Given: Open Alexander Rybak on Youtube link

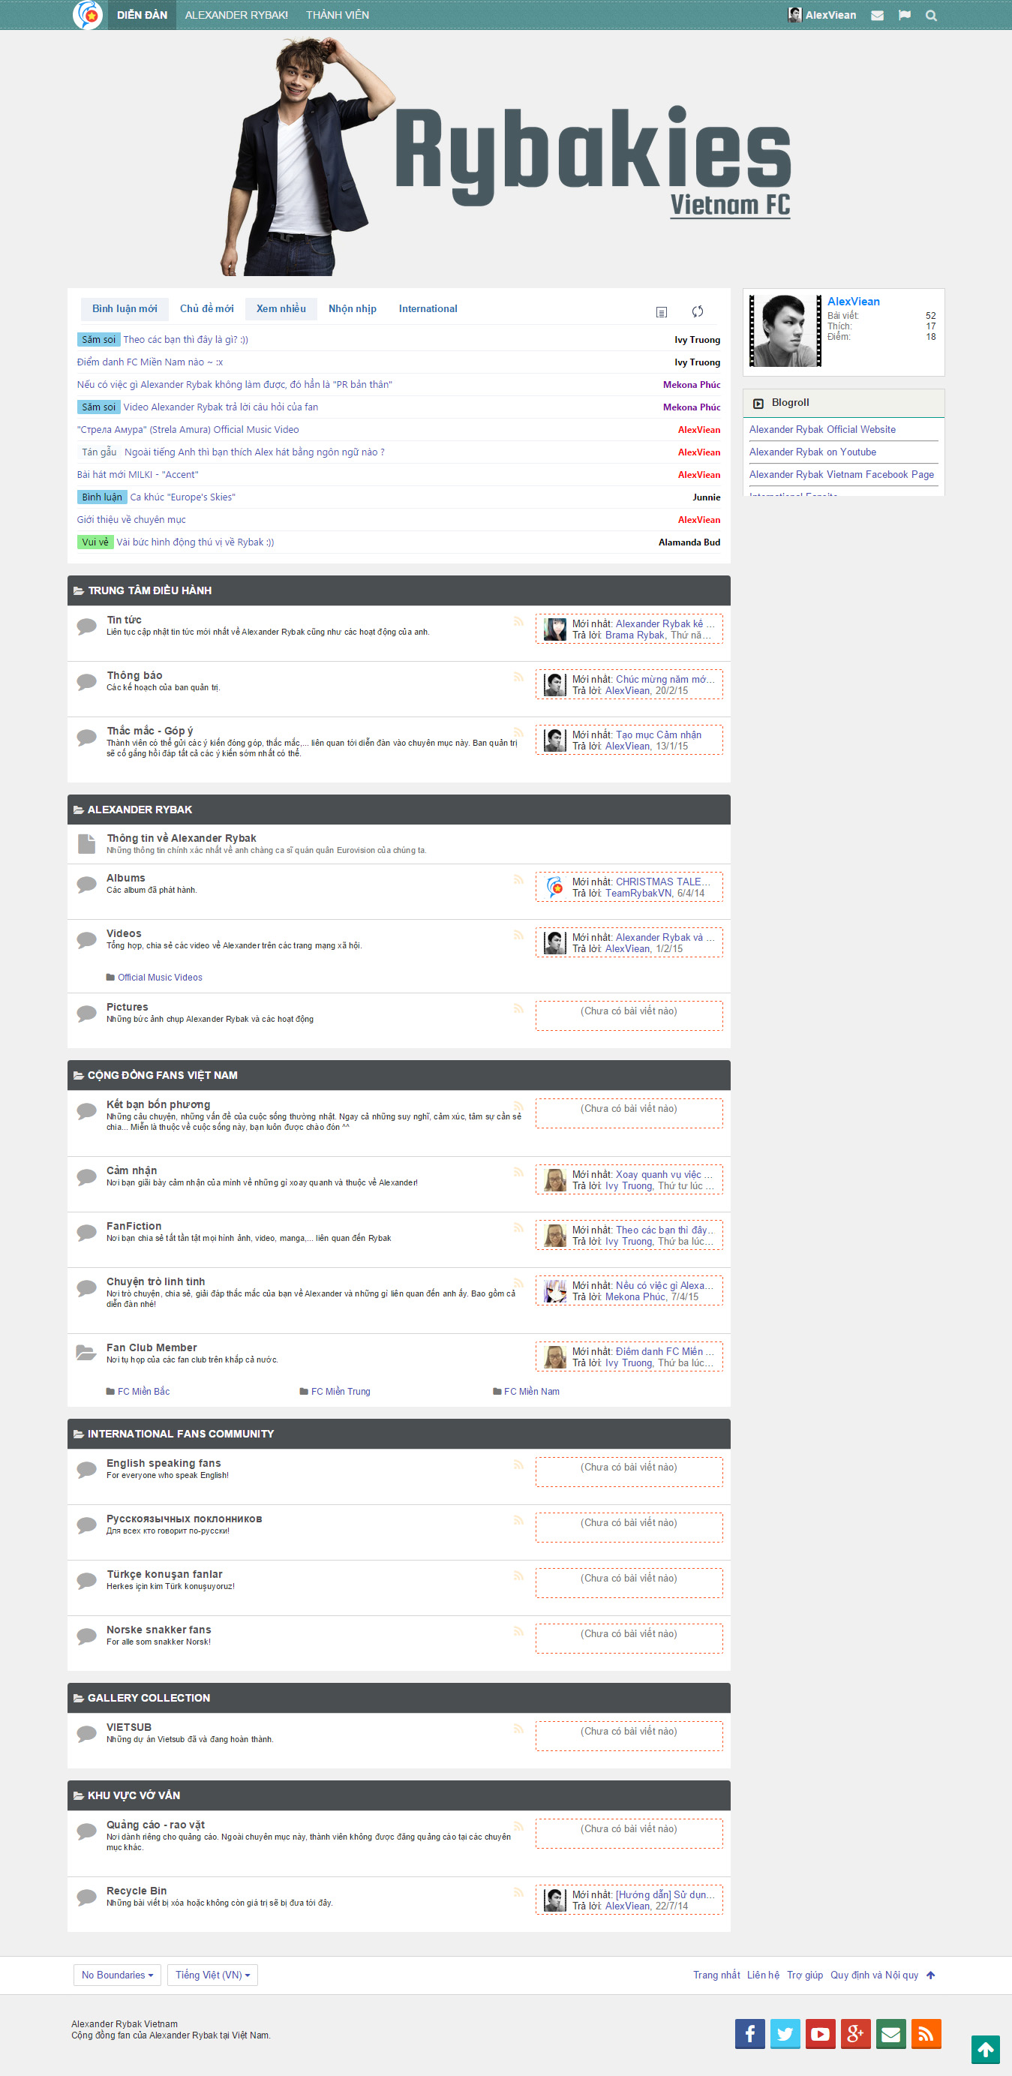Looking at the screenshot, I should (812, 452).
